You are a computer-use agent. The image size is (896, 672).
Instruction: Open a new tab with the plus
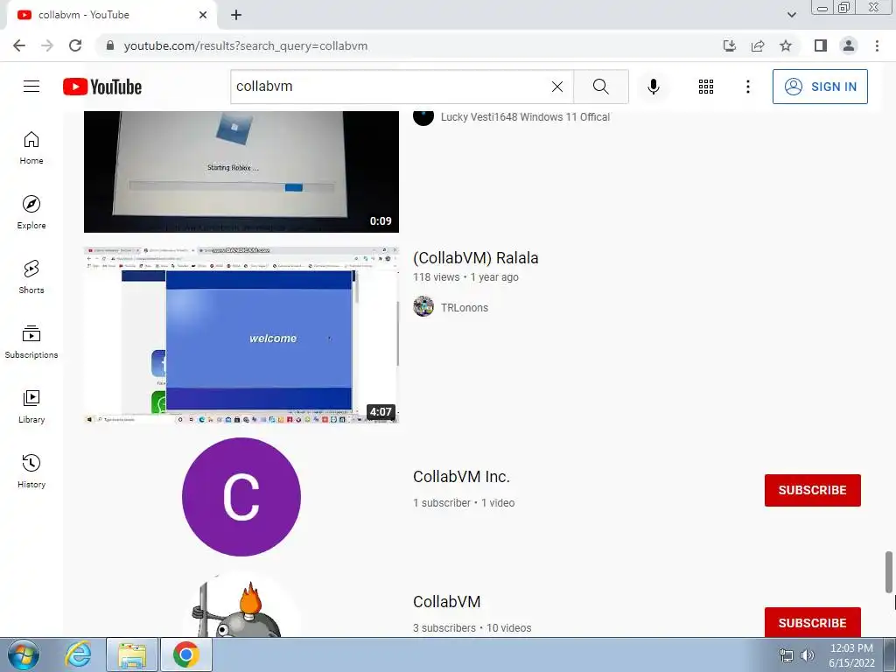point(236,15)
